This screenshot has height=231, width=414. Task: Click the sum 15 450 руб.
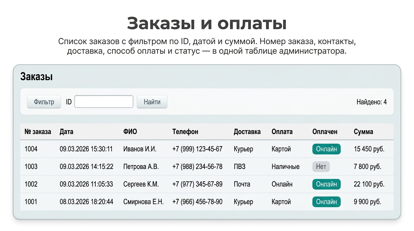[x=369, y=149]
